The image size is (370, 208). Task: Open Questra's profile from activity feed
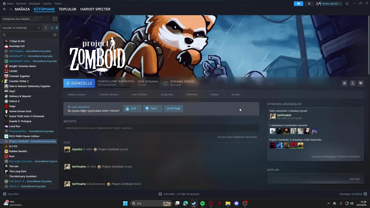click(77, 149)
